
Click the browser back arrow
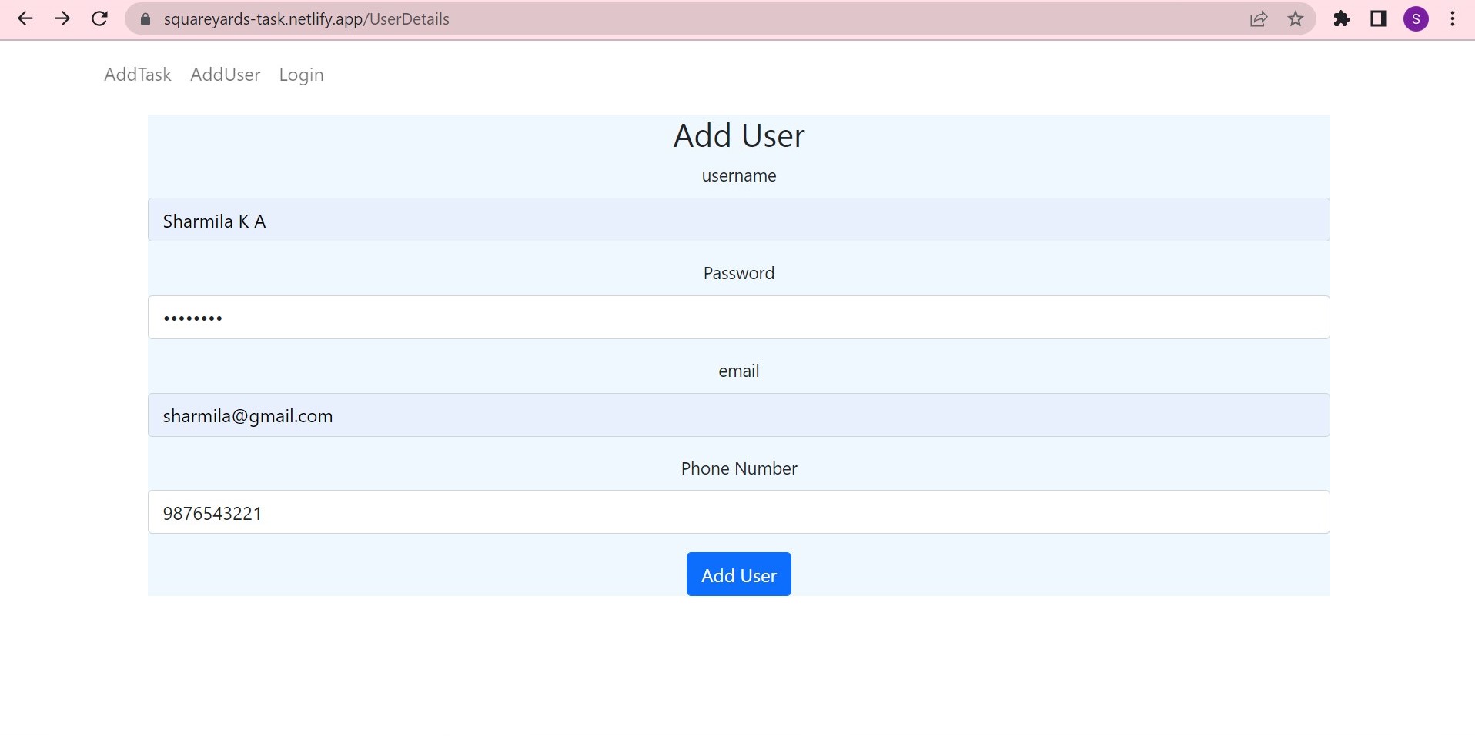[x=25, y=18]
